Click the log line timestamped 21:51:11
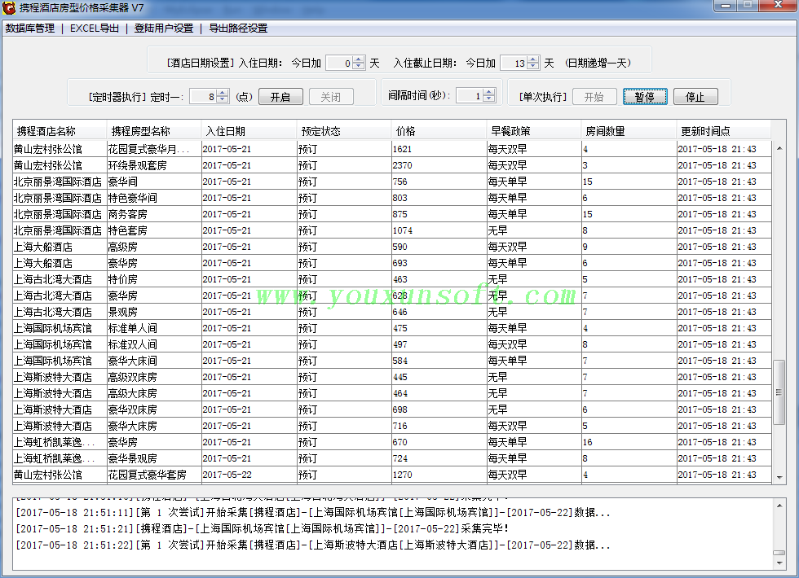 click(313, 512)
